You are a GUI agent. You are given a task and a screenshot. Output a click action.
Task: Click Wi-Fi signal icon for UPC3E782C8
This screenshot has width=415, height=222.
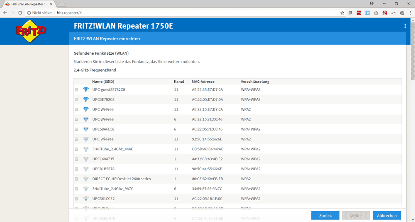coord(85,99)
